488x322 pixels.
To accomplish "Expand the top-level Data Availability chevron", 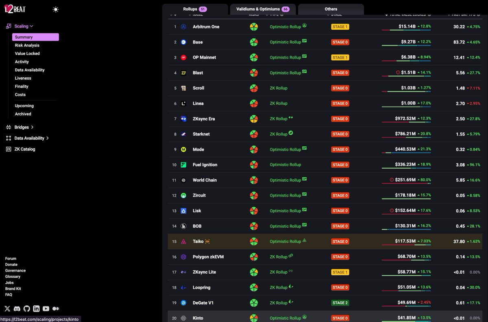I will [47, 138].
